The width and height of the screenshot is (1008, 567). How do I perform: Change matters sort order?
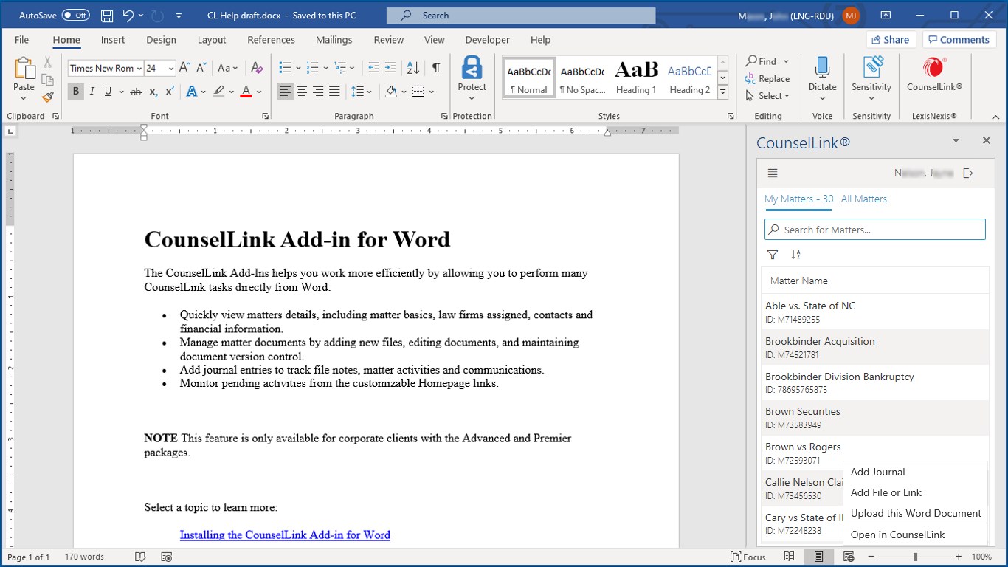click(795, 255)
